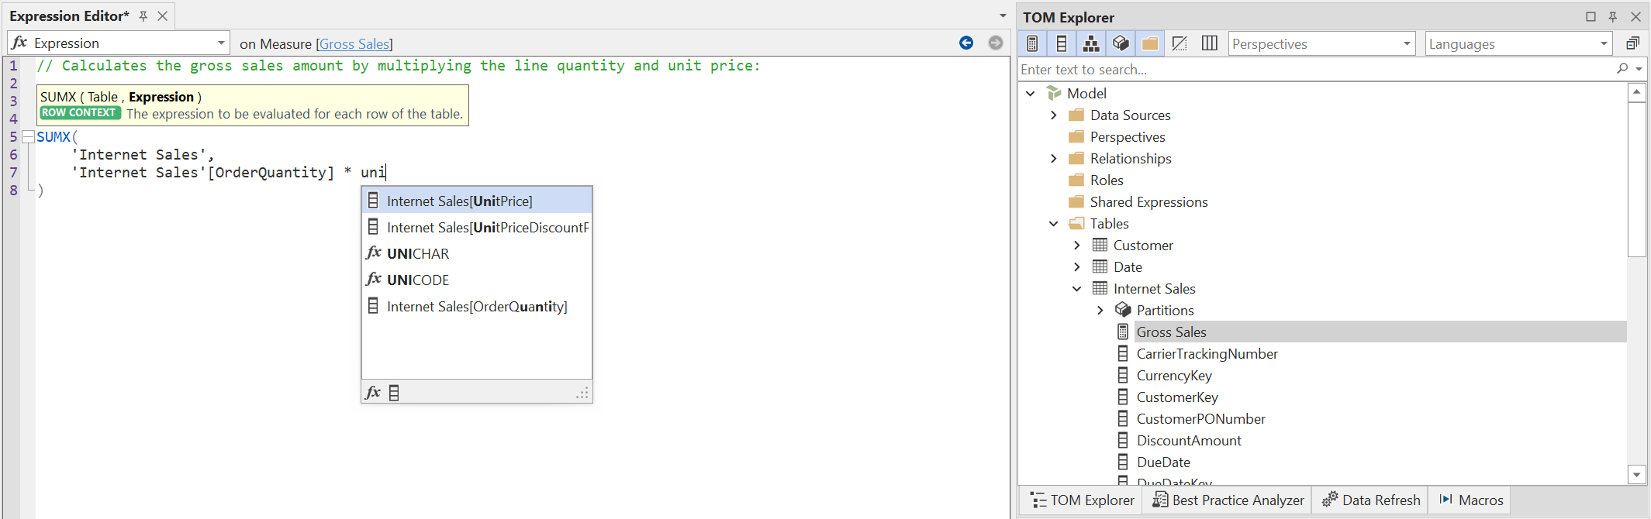Click the blue navigate back arrow

[966, 43]
